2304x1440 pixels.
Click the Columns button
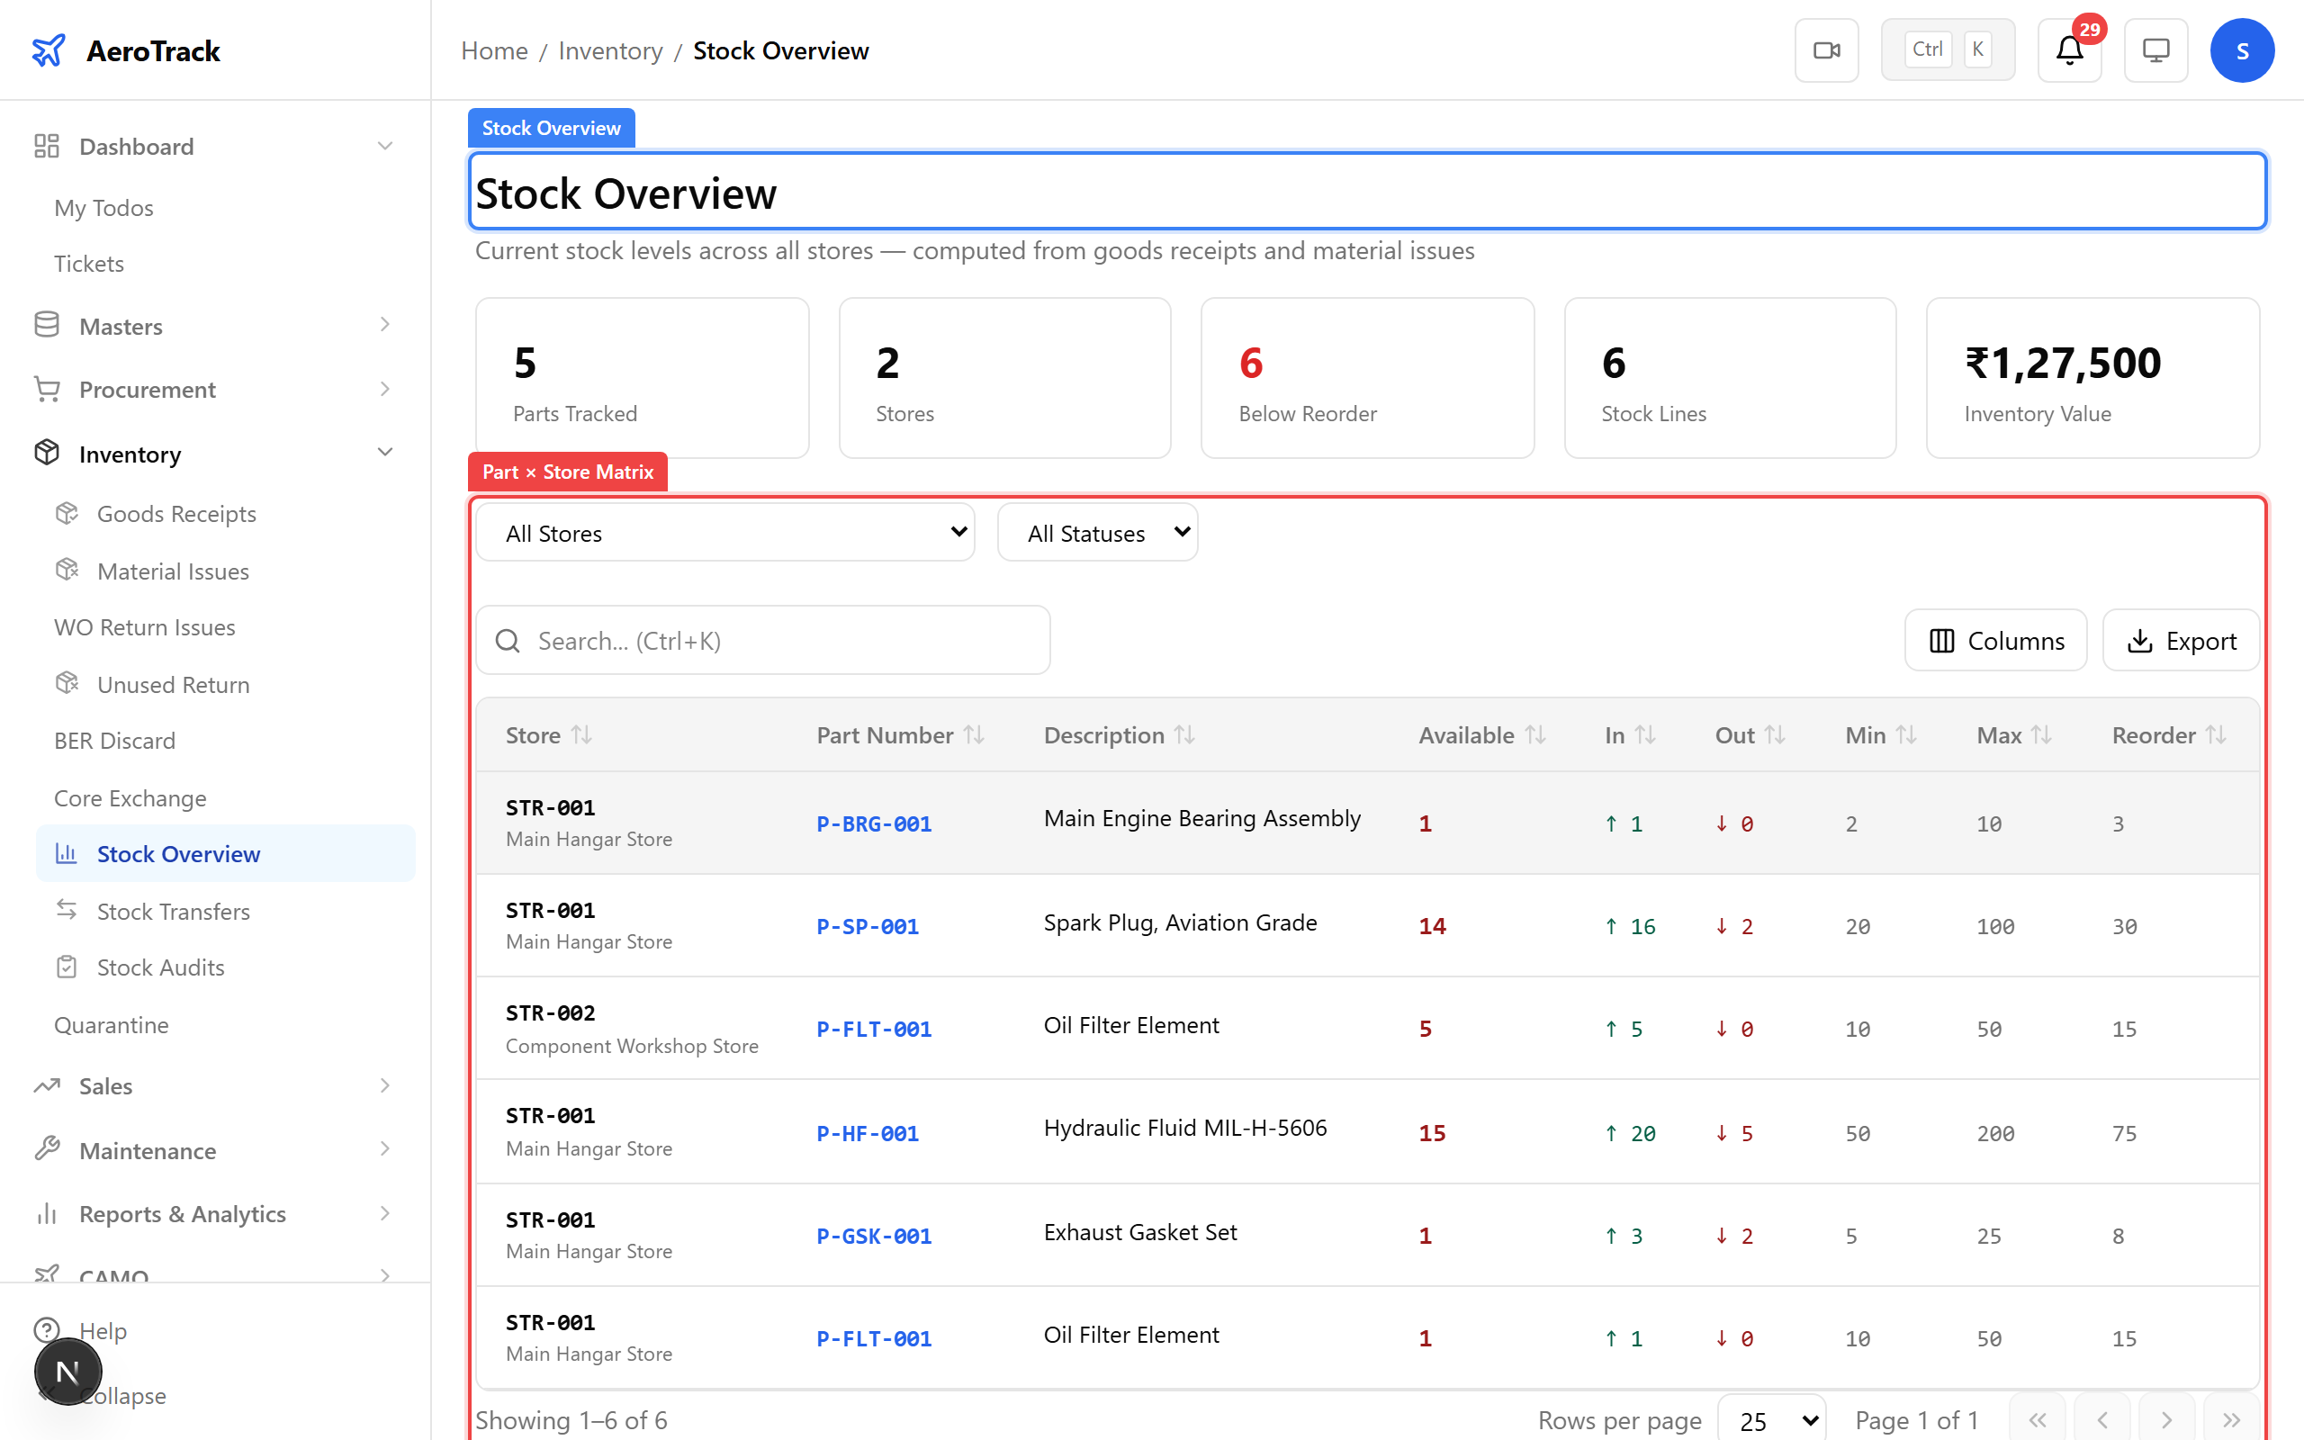coord(1995,641)
